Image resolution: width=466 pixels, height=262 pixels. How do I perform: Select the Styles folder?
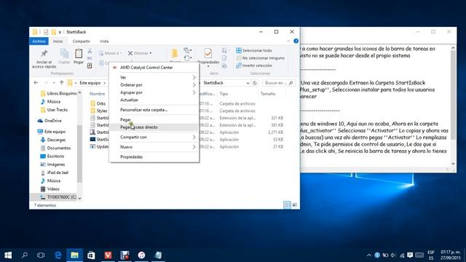click(99, 111)
